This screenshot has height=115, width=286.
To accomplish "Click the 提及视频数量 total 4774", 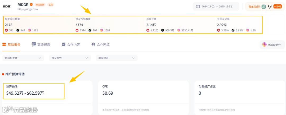I will [79, 25].
